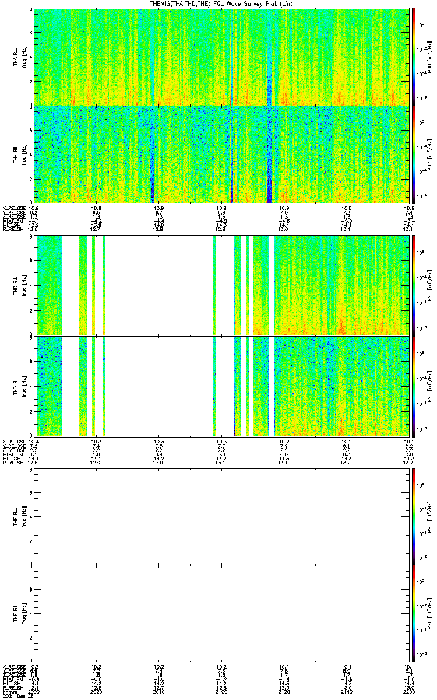This screenshot has width=437, height=700.
Task: Click the R_RE_SM label under THA panels
Action: [x=12, y=229]
